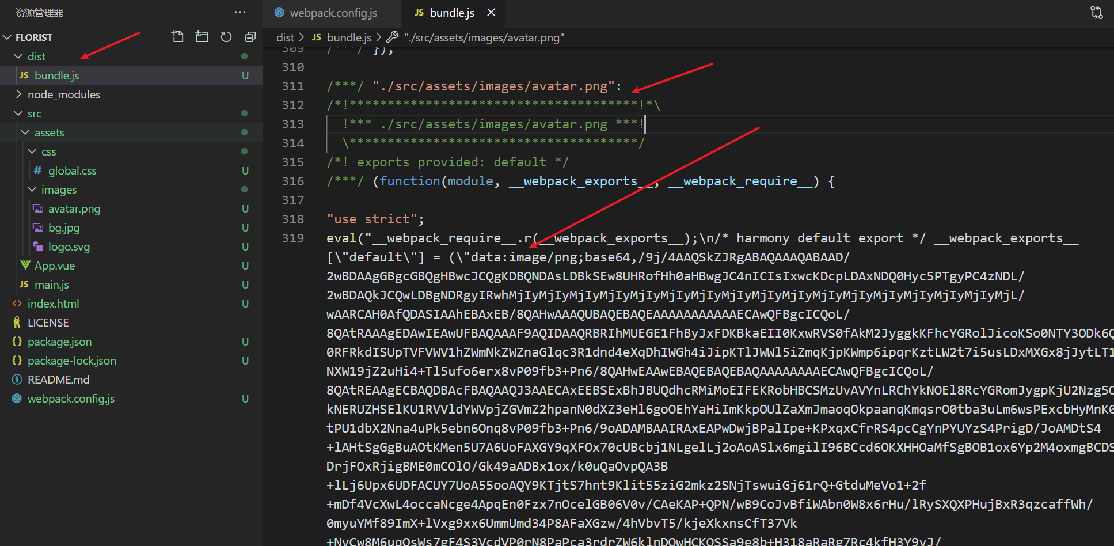Open README.md in the file tree
1114x546 pixels.
[x=131, y=380]
